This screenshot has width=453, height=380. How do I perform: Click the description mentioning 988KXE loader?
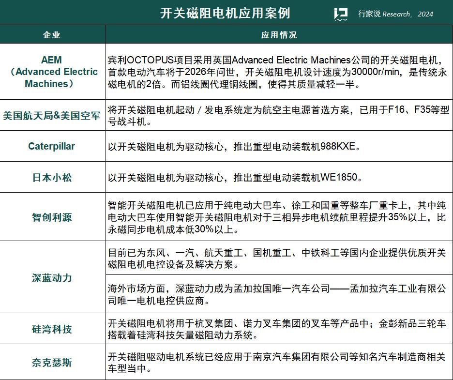pyautogui.click(x=234, y=147)
